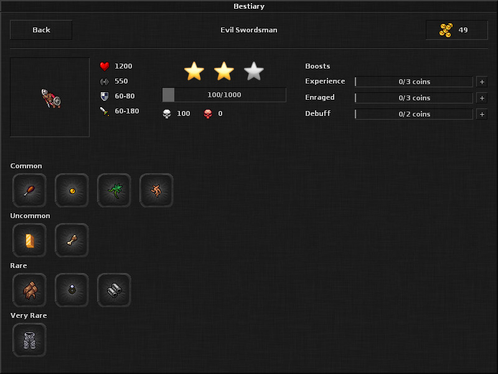Select the Uncommon drops label

(x=30, y=216)
